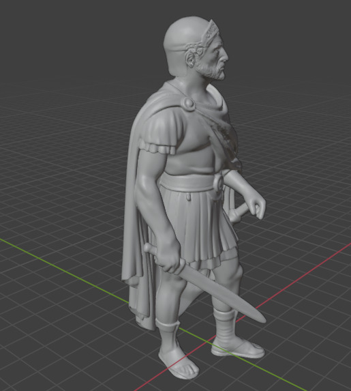Click the sandal on the figure's front foot
Viewport: 351px width, 391px height.
click(179, 362)
